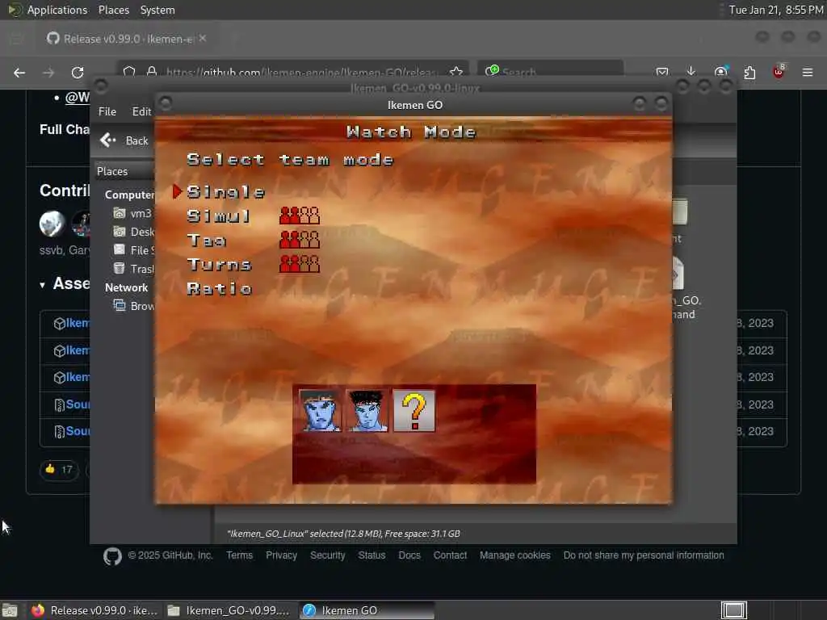The height and width of the screenshot is (620, 827).
Task: Click the GitHub logo in footer
Action: [x=112, y=556]
